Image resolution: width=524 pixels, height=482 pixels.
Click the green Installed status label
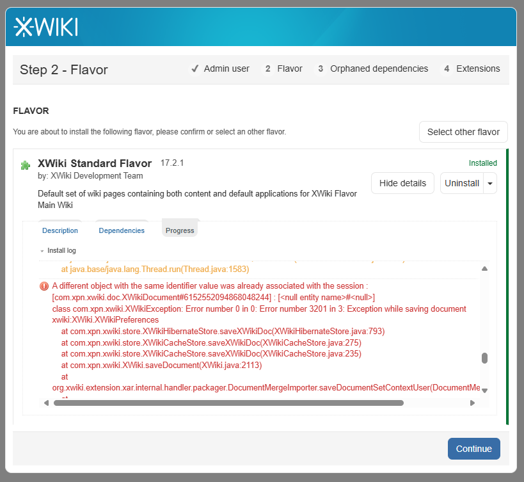[x=482, y=163]
